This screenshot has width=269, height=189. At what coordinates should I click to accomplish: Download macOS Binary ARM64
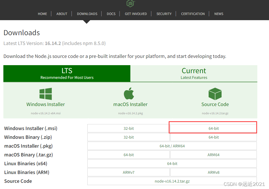[x=214, y=155]
